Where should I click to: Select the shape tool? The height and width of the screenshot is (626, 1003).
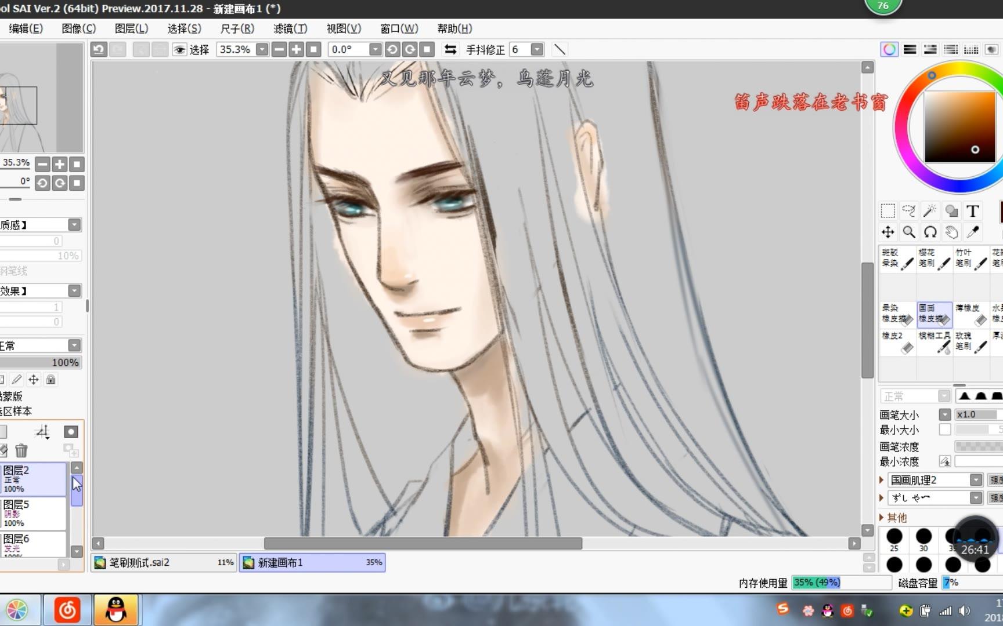(951, 210)
